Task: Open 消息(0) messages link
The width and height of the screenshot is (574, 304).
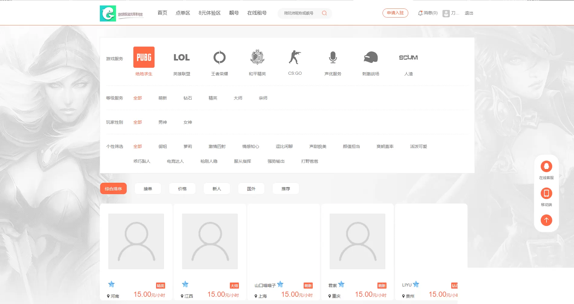Action: [x=430, y=13]
